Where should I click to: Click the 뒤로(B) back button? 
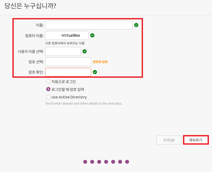pos(169,140)
